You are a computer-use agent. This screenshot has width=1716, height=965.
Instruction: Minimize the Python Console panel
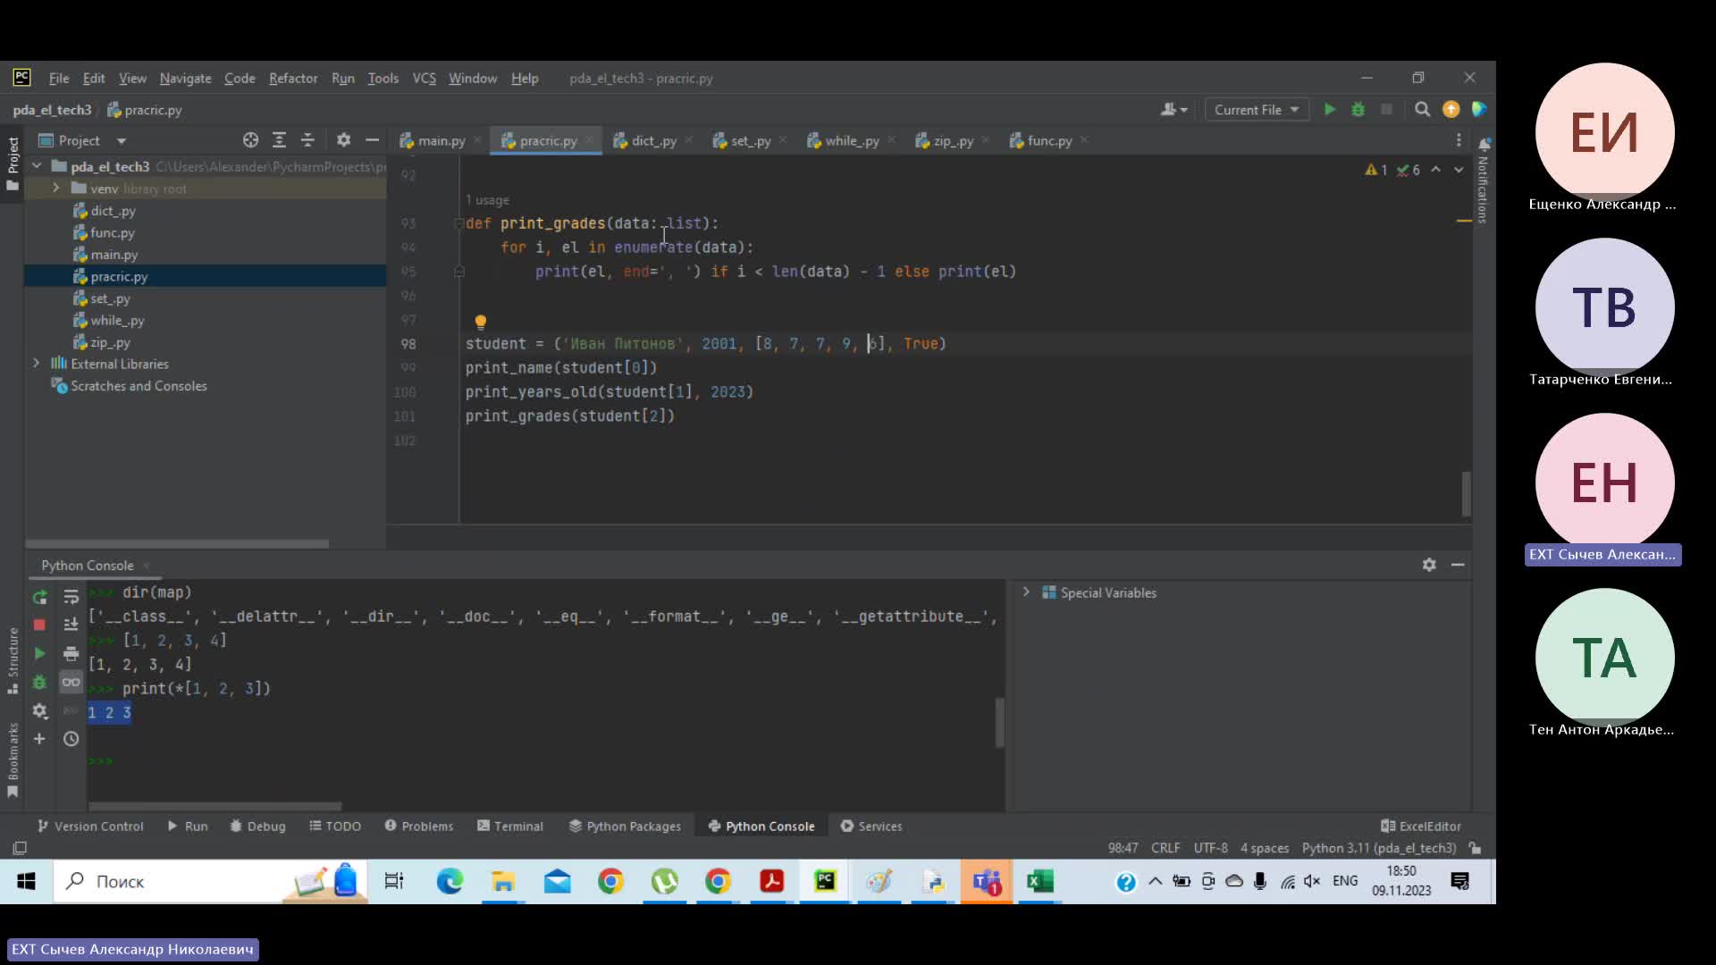click(1458, 565)
